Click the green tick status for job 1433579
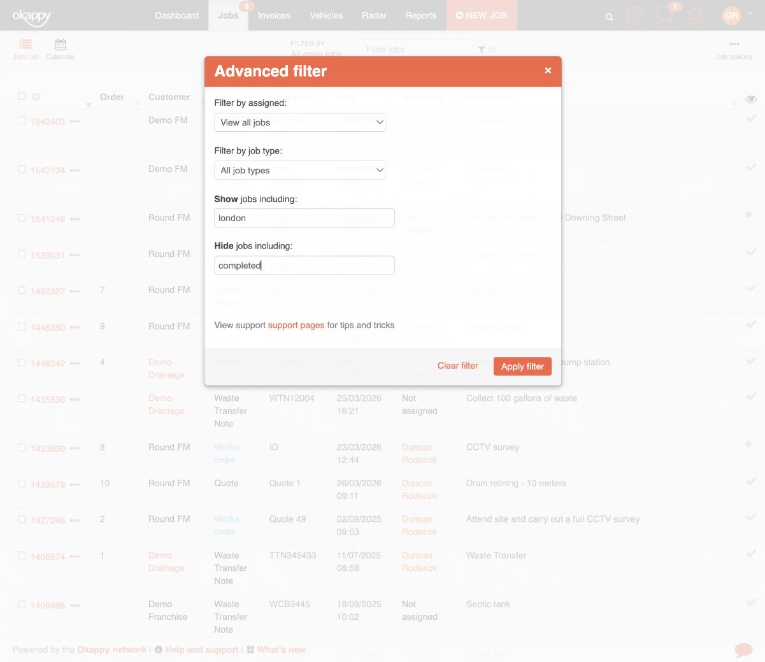The image size is (765, 662). tap(751, 481)
